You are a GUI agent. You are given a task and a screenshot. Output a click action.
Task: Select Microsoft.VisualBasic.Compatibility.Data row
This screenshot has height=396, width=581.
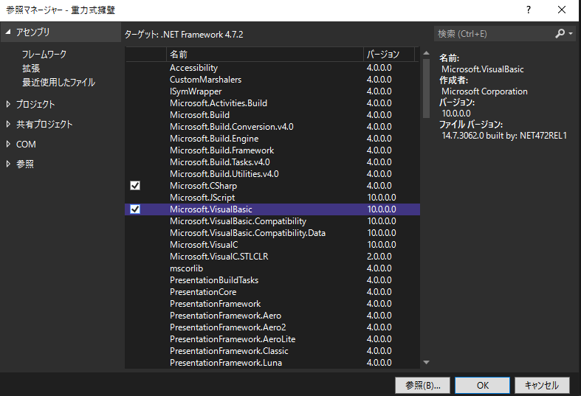coord(272,233)
